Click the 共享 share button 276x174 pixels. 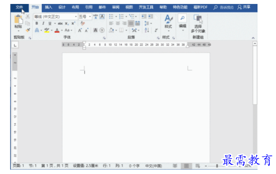(x=244, y=7)
